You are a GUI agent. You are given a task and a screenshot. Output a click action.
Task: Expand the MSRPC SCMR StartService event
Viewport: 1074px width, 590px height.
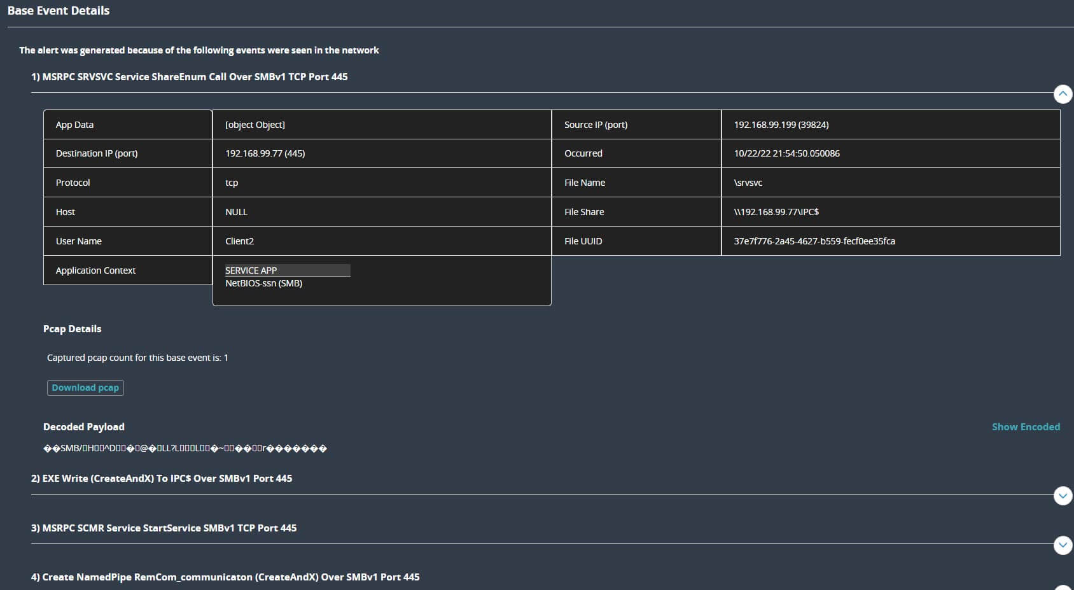click(1063, 545)
